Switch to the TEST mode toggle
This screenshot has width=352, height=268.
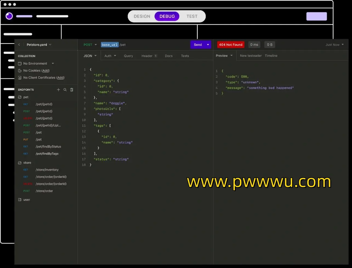point(192,16)
